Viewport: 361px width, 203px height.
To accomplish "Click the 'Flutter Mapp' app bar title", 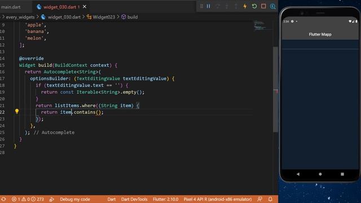I will tap(320, 34).
